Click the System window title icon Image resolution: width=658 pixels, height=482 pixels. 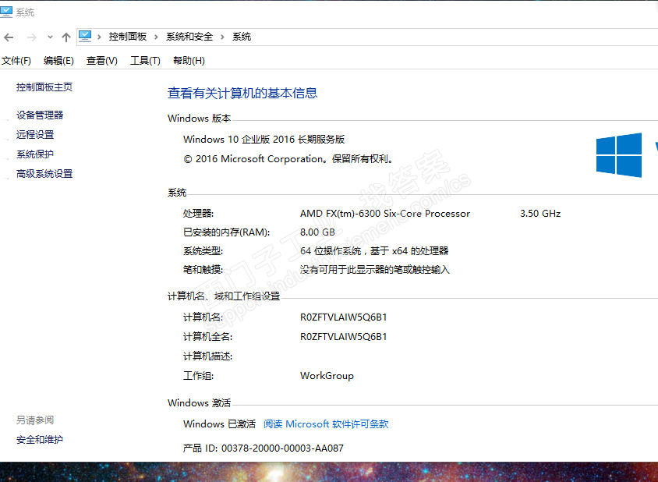[6, 12]
